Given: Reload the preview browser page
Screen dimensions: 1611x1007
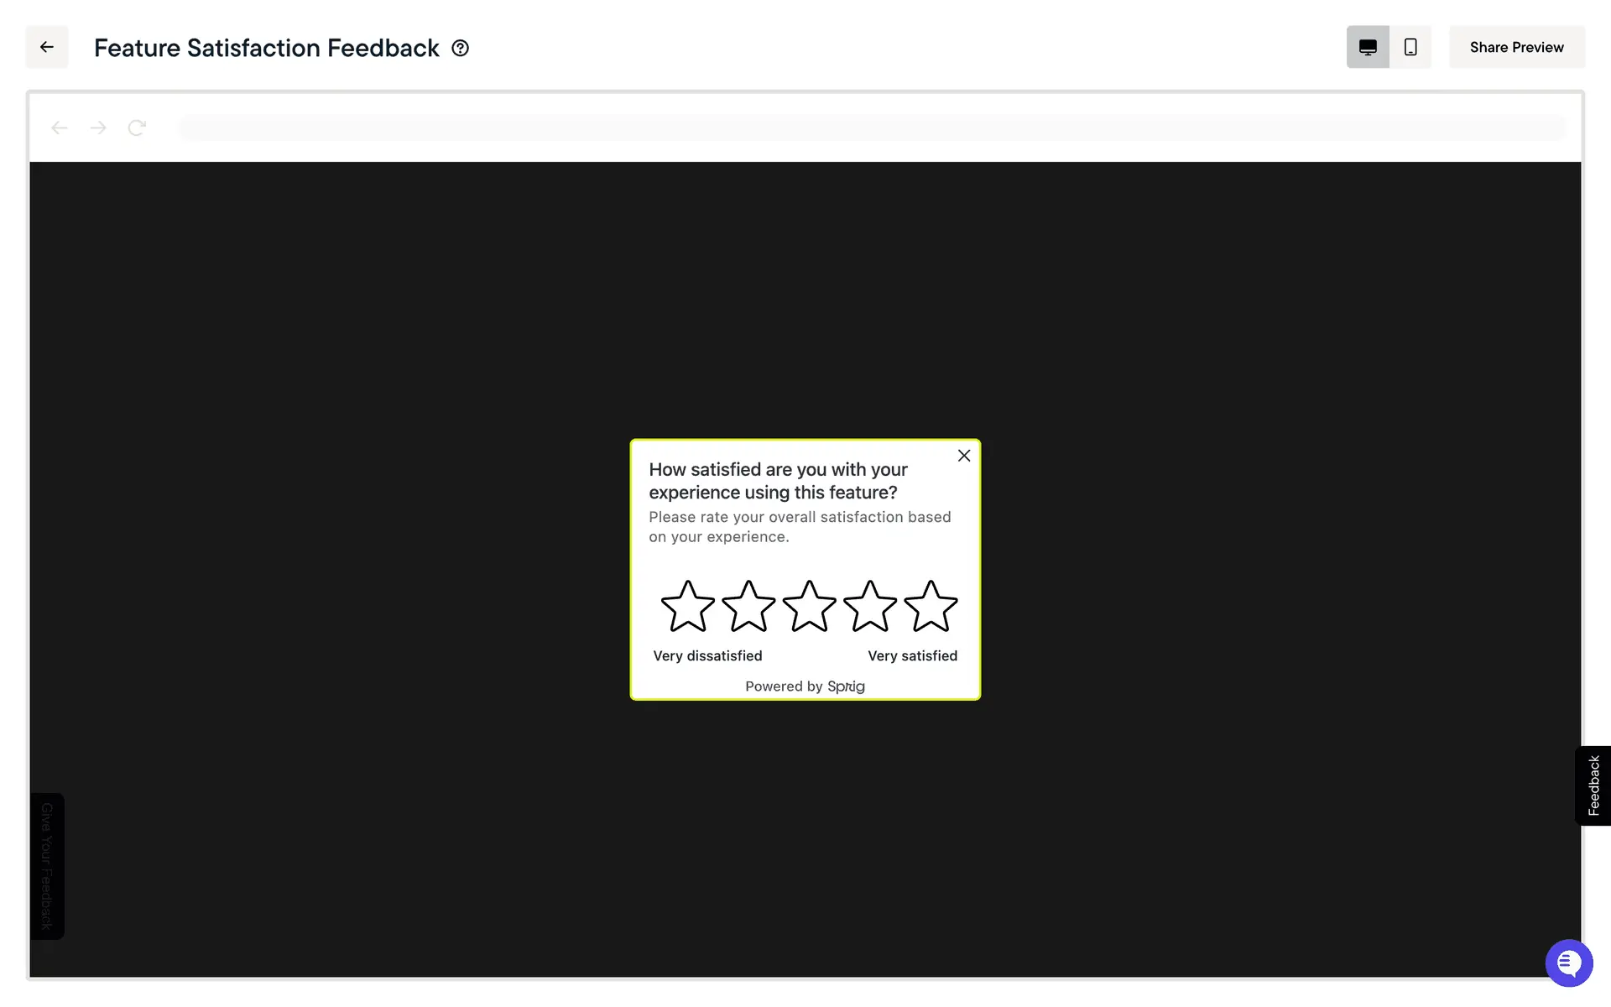Looking at the screenshot, I should 137,128.
